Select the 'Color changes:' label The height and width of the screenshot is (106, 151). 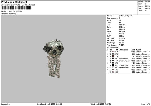[112, 18]
